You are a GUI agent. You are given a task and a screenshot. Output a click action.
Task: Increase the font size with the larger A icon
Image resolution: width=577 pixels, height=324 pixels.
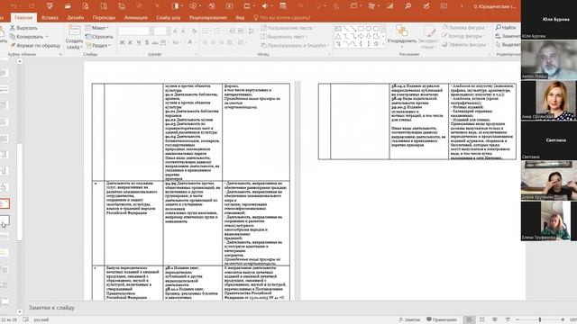pos(175,31)
